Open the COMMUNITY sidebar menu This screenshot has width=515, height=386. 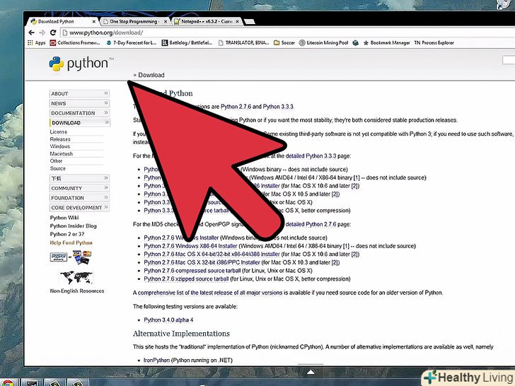tap(79, 188)
